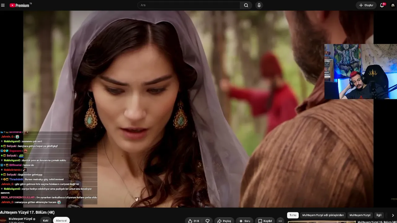Screen dimensions: 397x223
Task: Select 'Muhteşem Yüzyıl adlı yükleyiciden' chip
Action: pyautogui.click(x=323, y=215)
